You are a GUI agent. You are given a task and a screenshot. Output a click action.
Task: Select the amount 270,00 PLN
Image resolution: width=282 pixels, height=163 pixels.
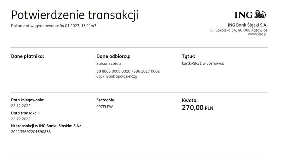(x=198, y=108)
